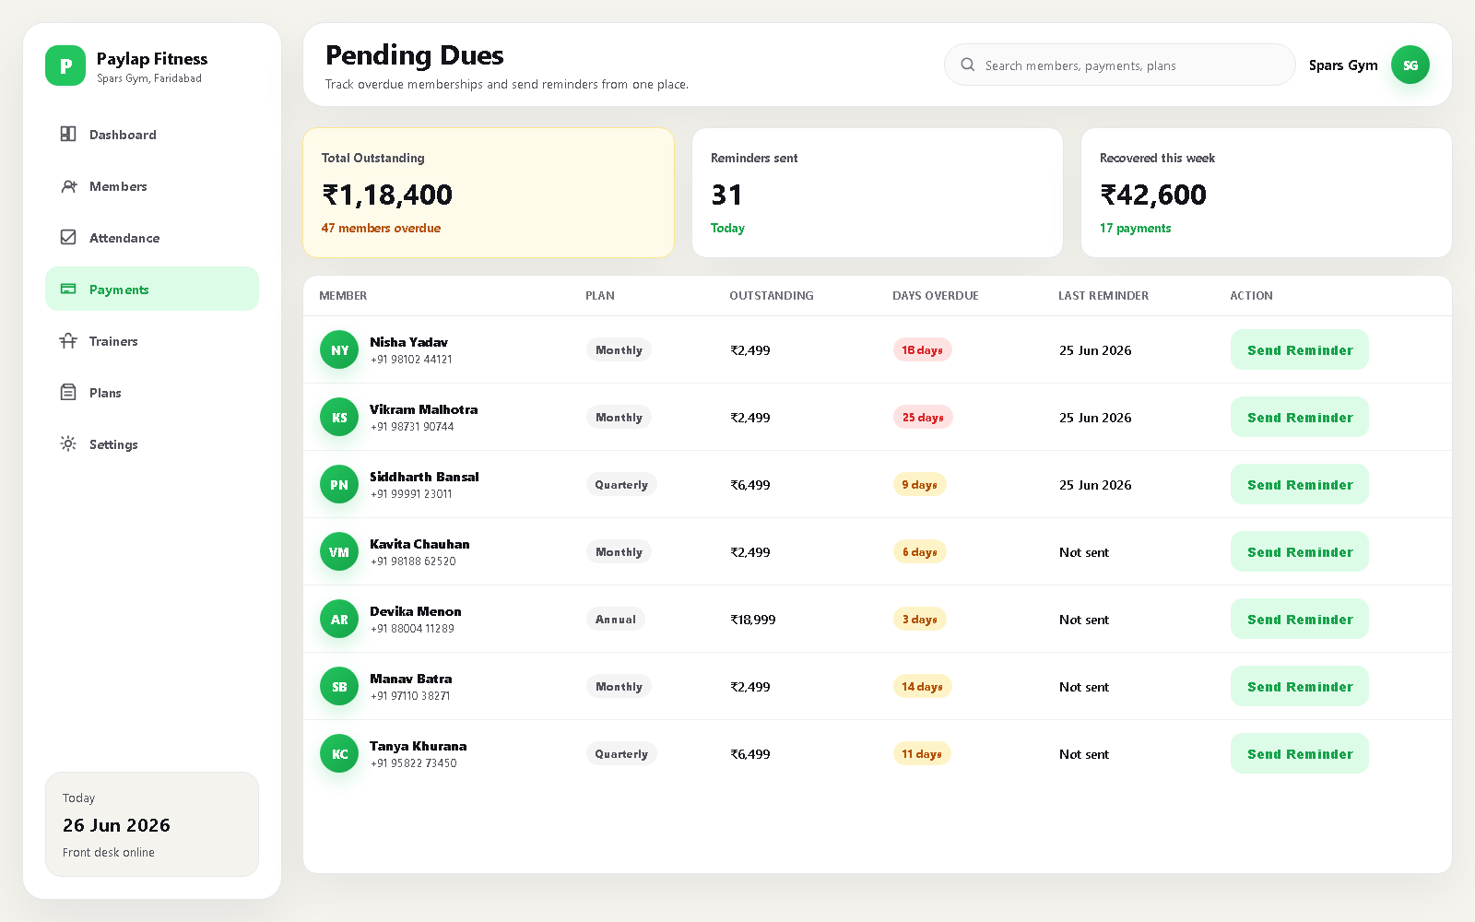Click the Paylap Fitness green P logo

tap(65, 65)
